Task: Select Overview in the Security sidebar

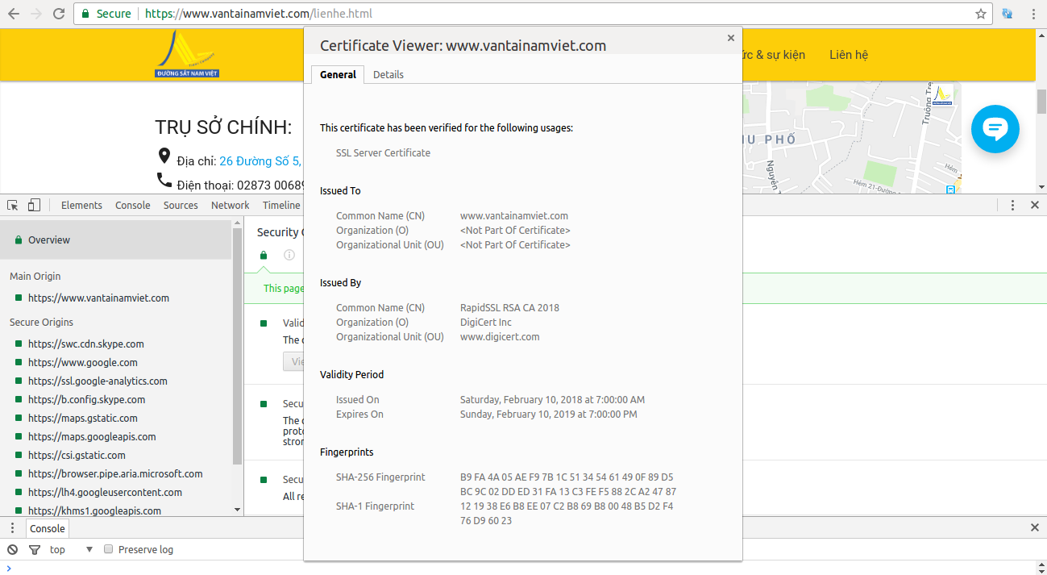Action: click(x=116, y=240)
